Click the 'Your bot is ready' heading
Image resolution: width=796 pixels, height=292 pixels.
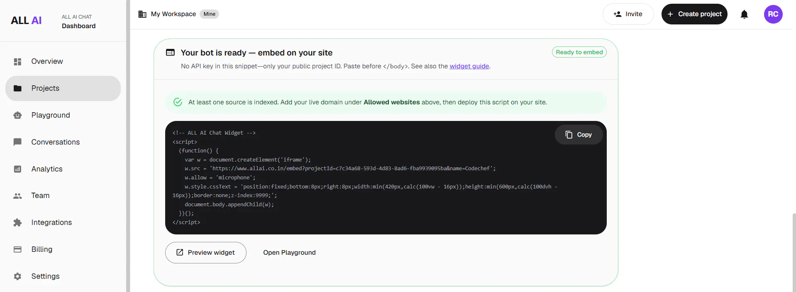(256, 53)
